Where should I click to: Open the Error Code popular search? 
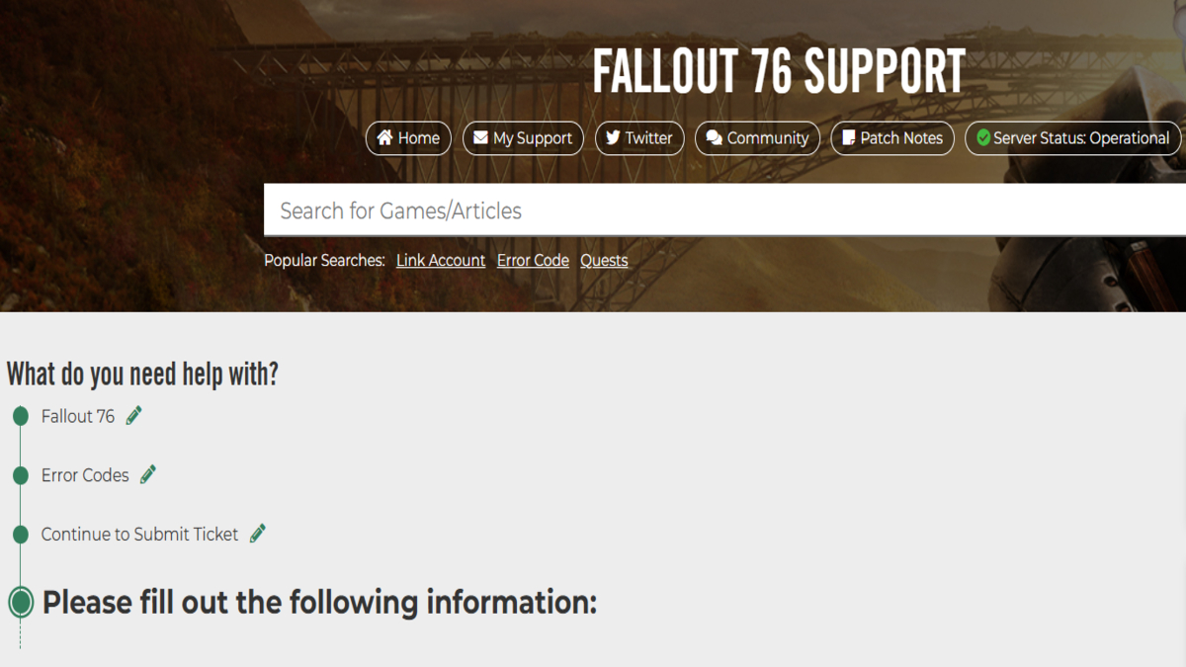click(x=533, y=260)
